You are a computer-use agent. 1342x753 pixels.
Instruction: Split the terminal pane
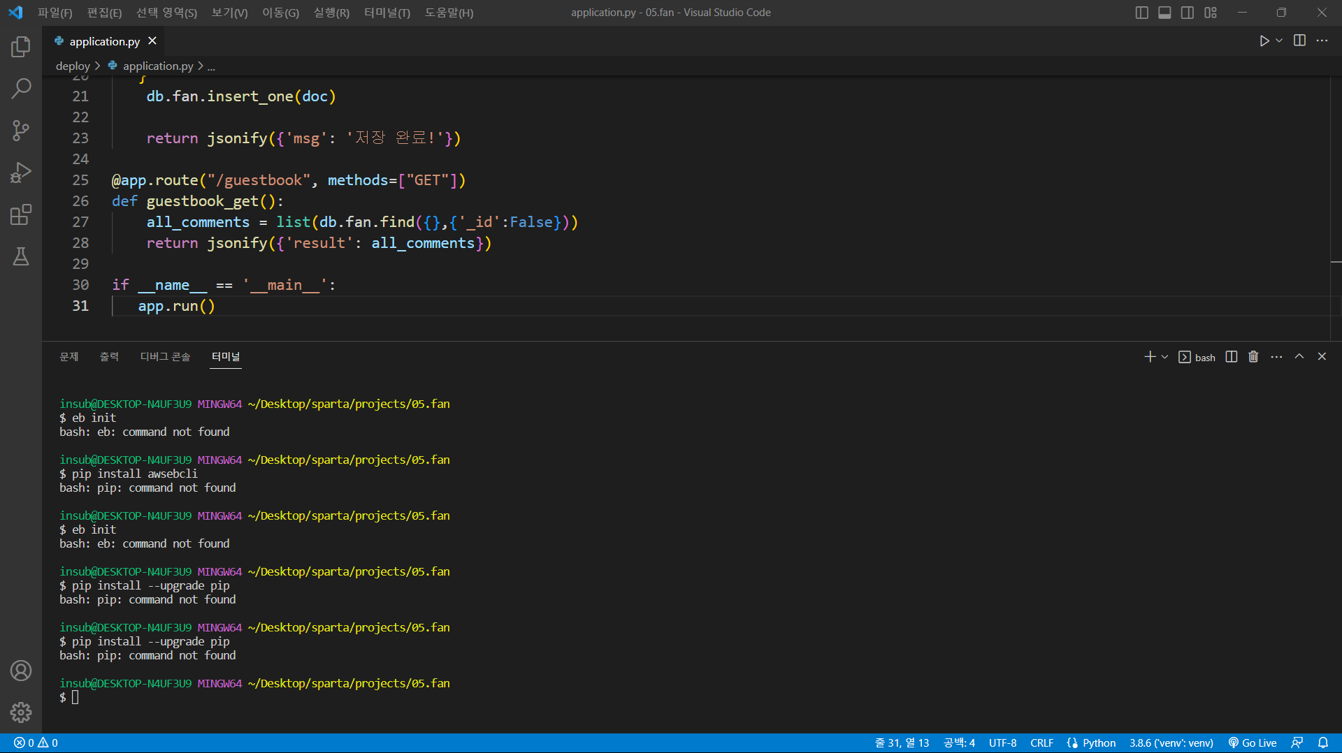point(1232,357)
